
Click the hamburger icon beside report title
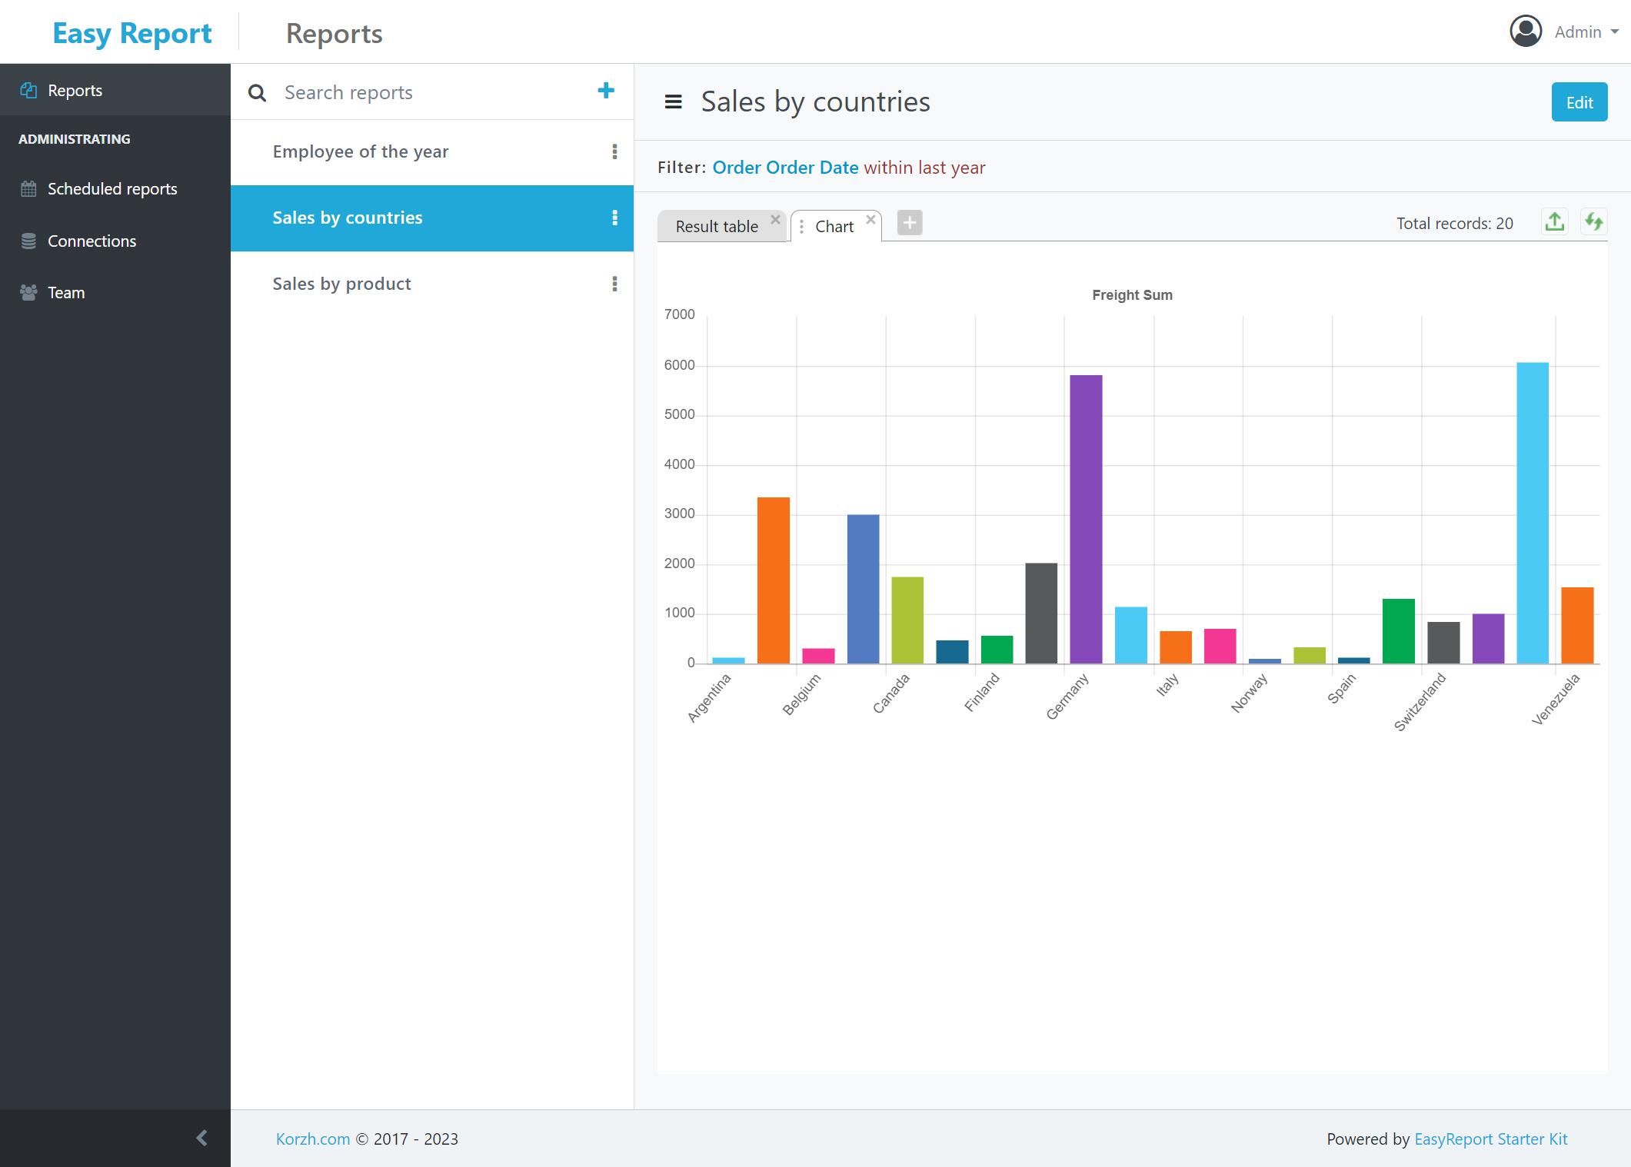tap(673, 101)
